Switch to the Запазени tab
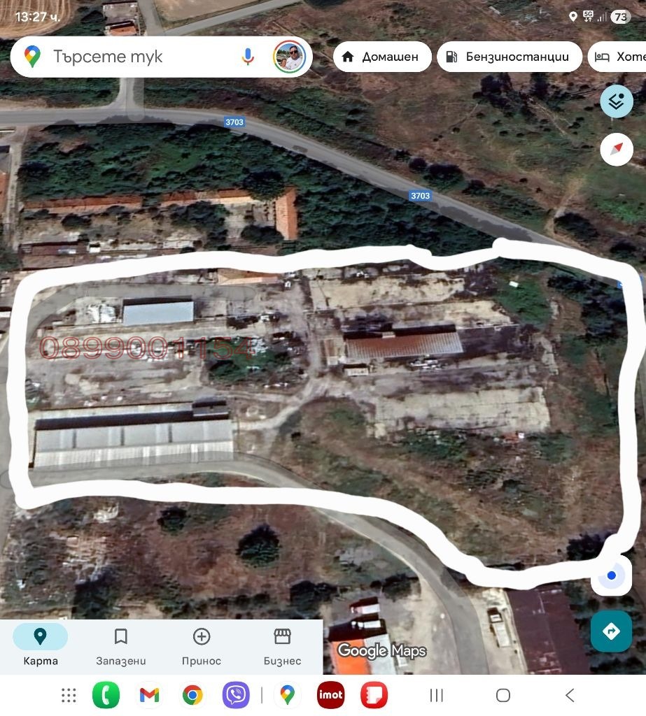 pos(121,646)
